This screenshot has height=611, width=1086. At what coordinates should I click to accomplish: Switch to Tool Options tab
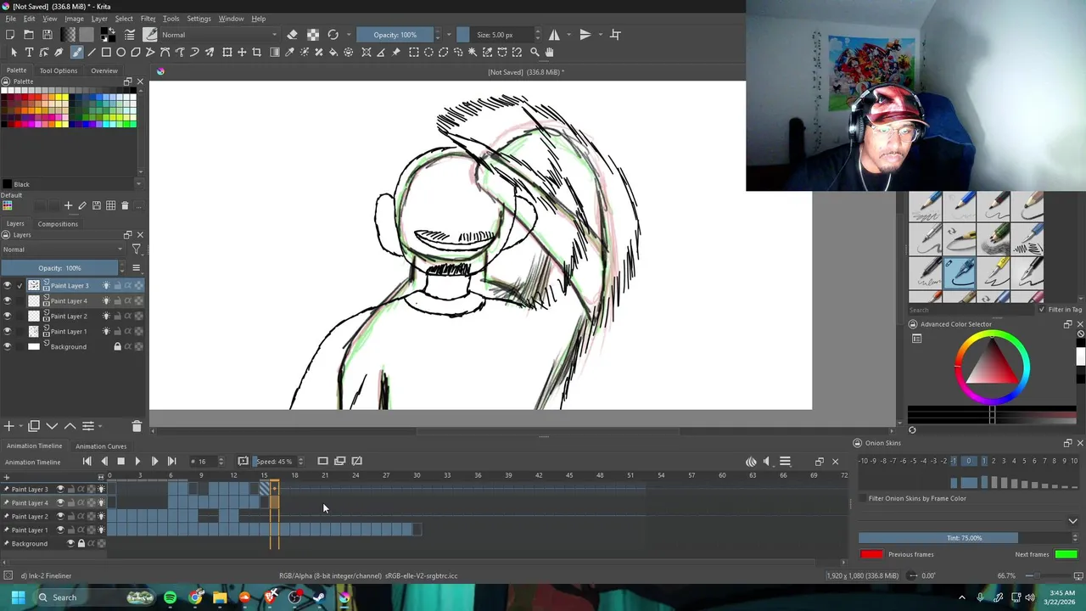tap(58, 71)
